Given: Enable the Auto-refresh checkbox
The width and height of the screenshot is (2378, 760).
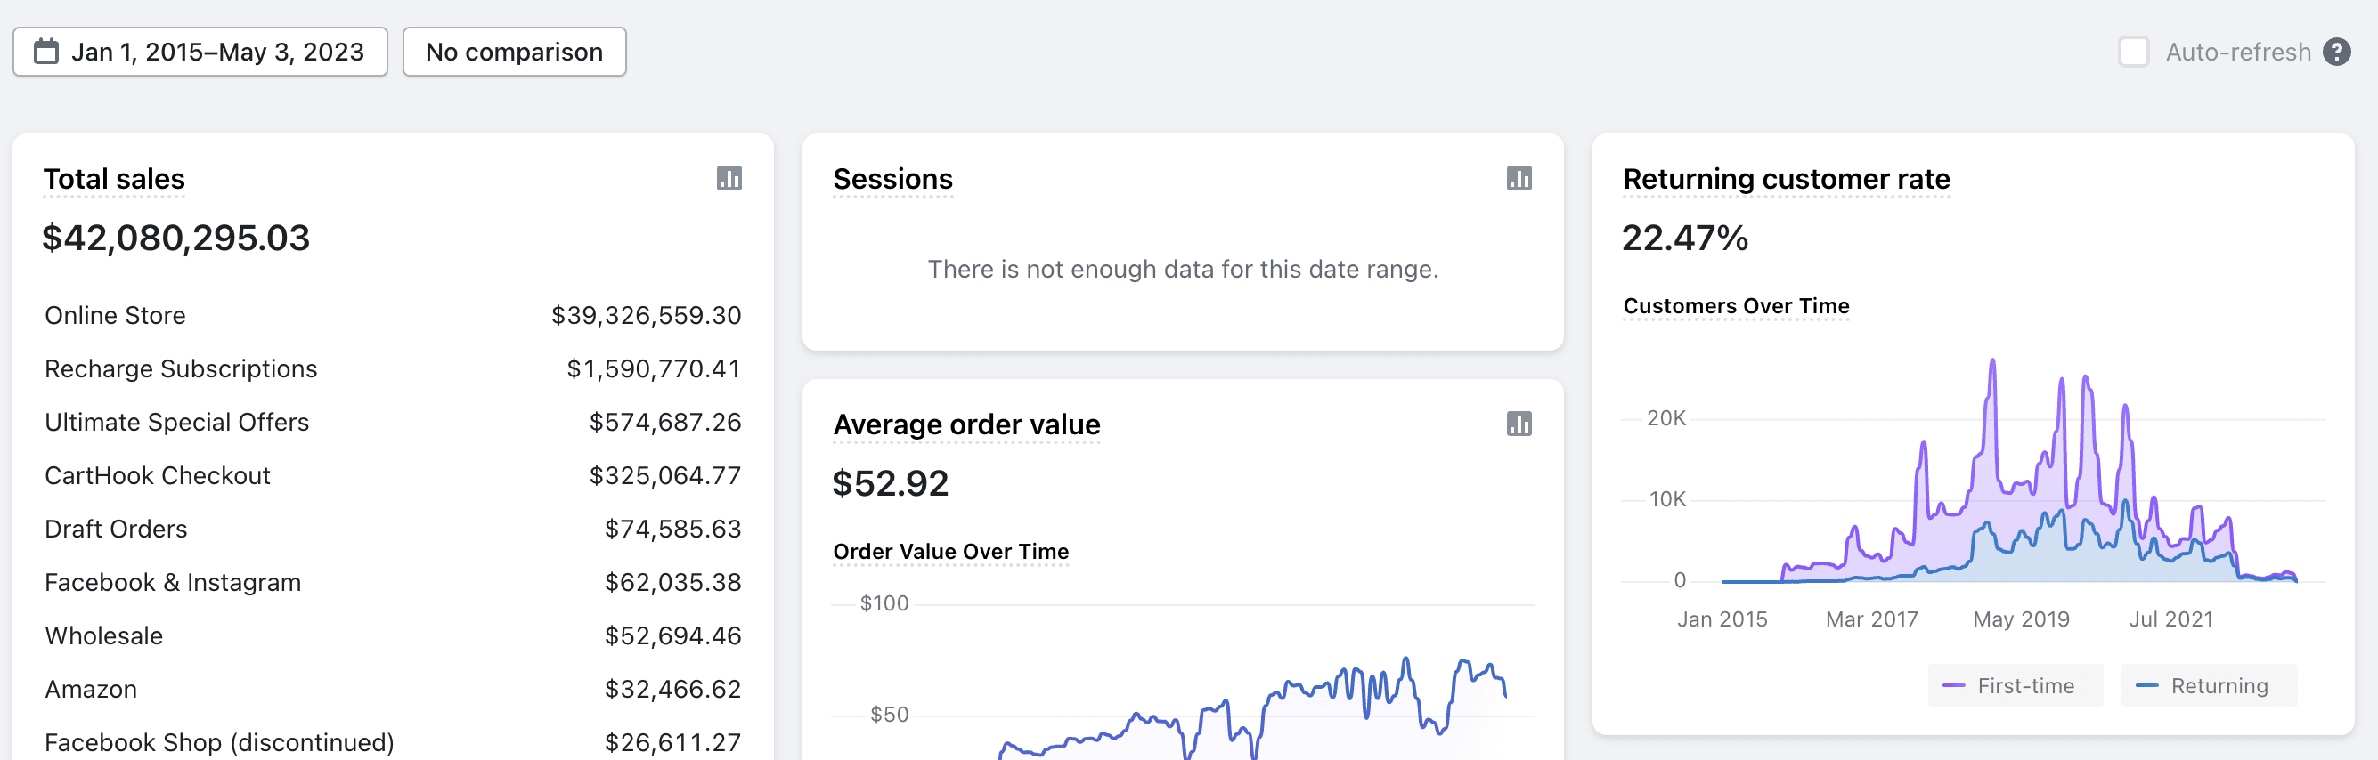Looking at the screenshot, I should 2133,52.
